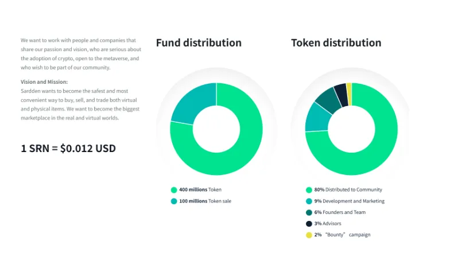Click the 80% Distributed to Community label
454x280 pixels.
click(x=348, y=190)
